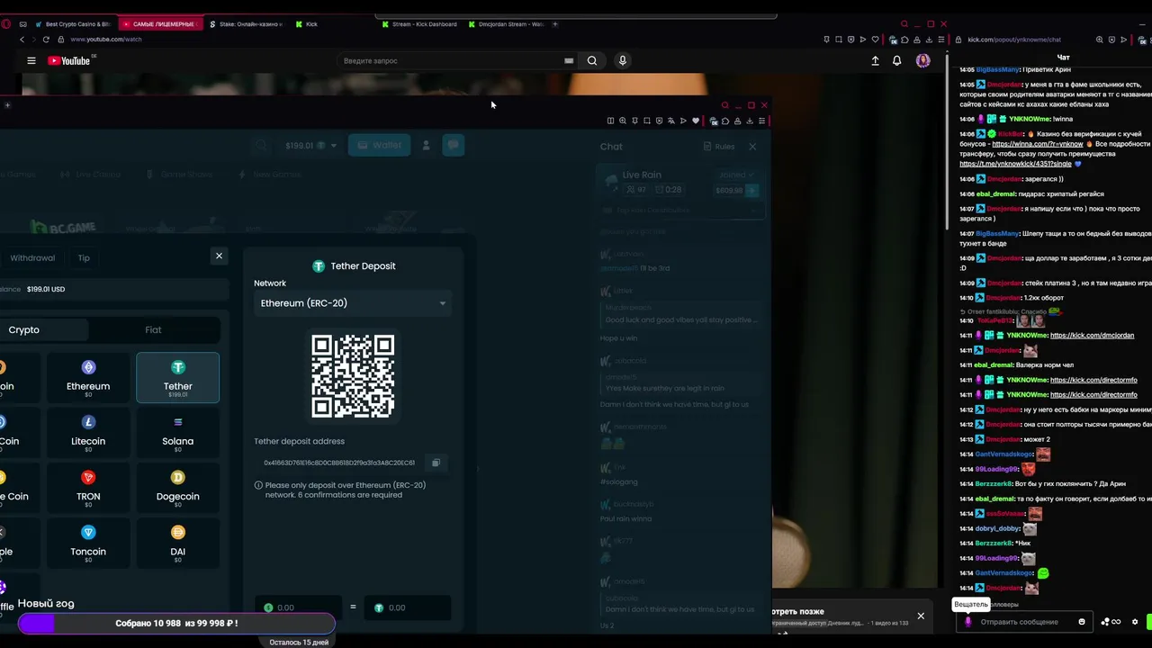
Task: Click the Tether deposit address text
Action: pos(339,463)
